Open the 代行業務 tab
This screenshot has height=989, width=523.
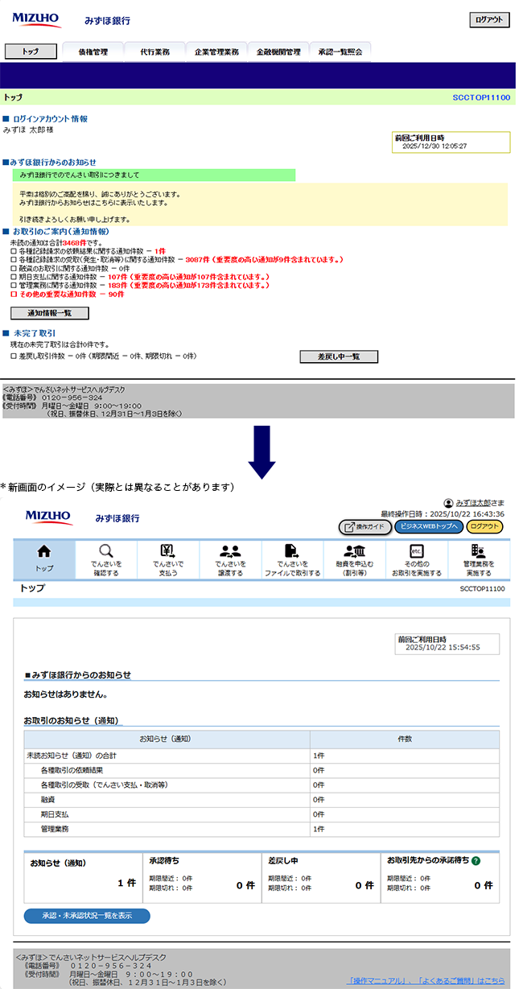(x=154, y=52)
